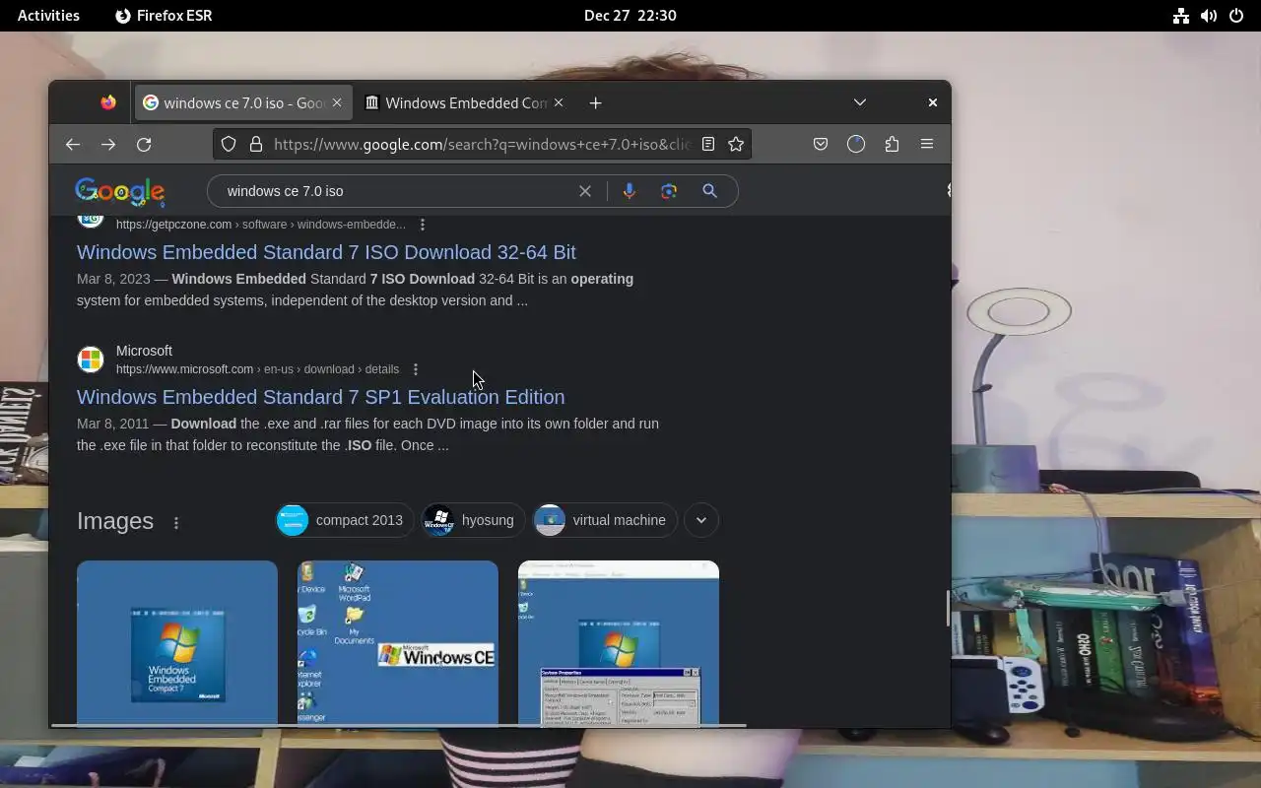
Task: Open tracking protection shield icon
Action: (x=229, y=144)
